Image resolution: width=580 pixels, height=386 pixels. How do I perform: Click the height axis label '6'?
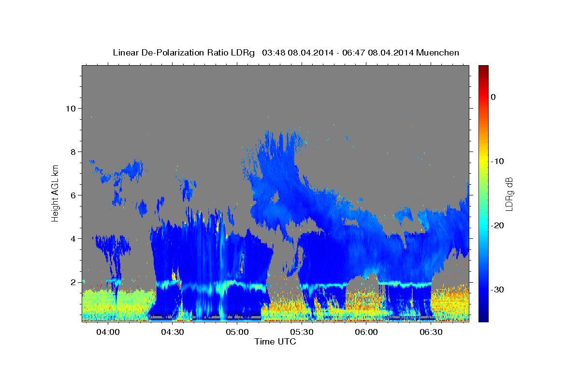[x=73, y=195]
